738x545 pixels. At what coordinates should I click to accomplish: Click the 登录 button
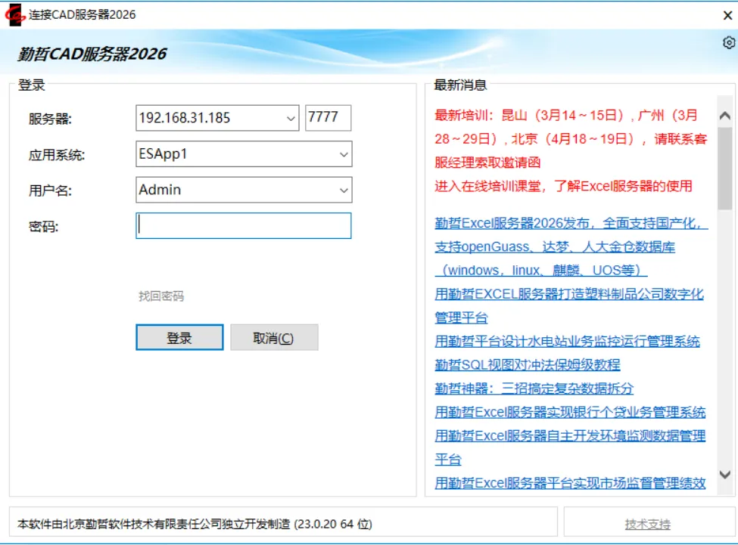pyautogui.click(x=179, y=337)
